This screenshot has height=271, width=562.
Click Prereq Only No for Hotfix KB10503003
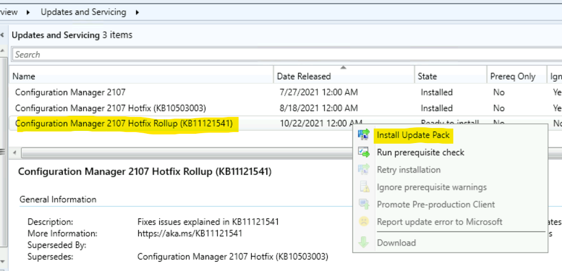click(498, 108)
